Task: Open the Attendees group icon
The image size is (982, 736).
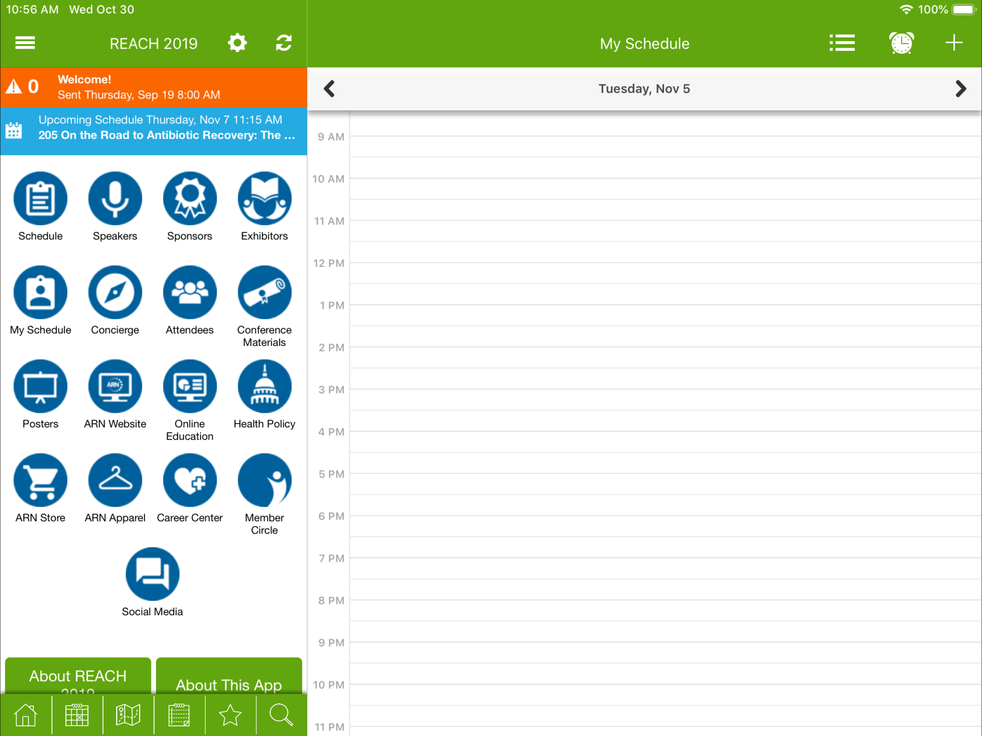Action: coord(190,293)
